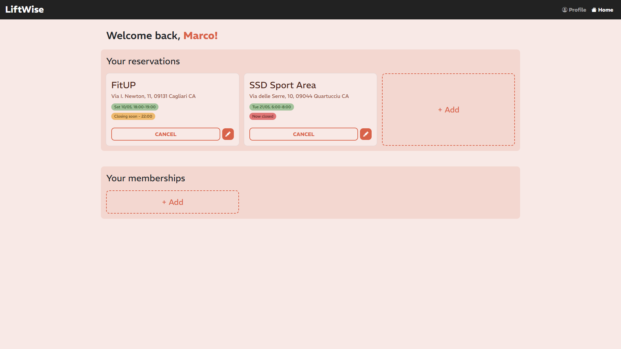Add a new reservation
This screenshot has height=349, width=621.
[448, 110]
